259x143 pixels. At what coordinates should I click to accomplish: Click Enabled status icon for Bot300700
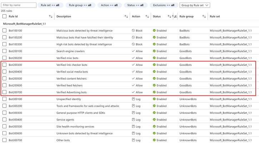154,140
